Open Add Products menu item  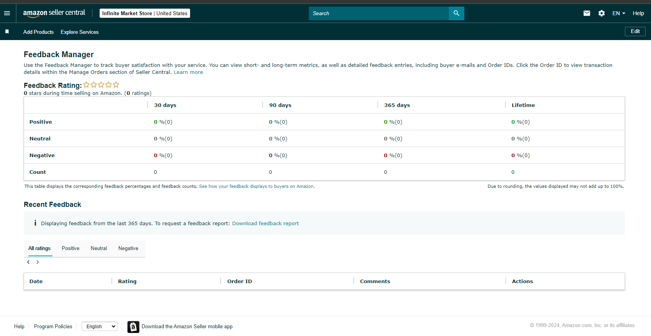click(x=38, y=32)
